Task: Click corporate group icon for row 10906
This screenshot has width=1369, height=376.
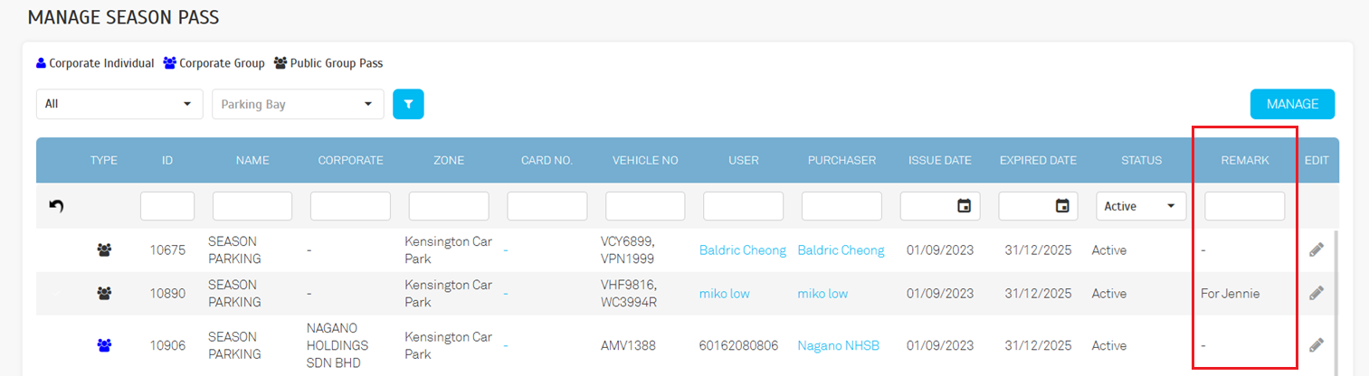Action: pyautogui.click(x=104, y=344)
